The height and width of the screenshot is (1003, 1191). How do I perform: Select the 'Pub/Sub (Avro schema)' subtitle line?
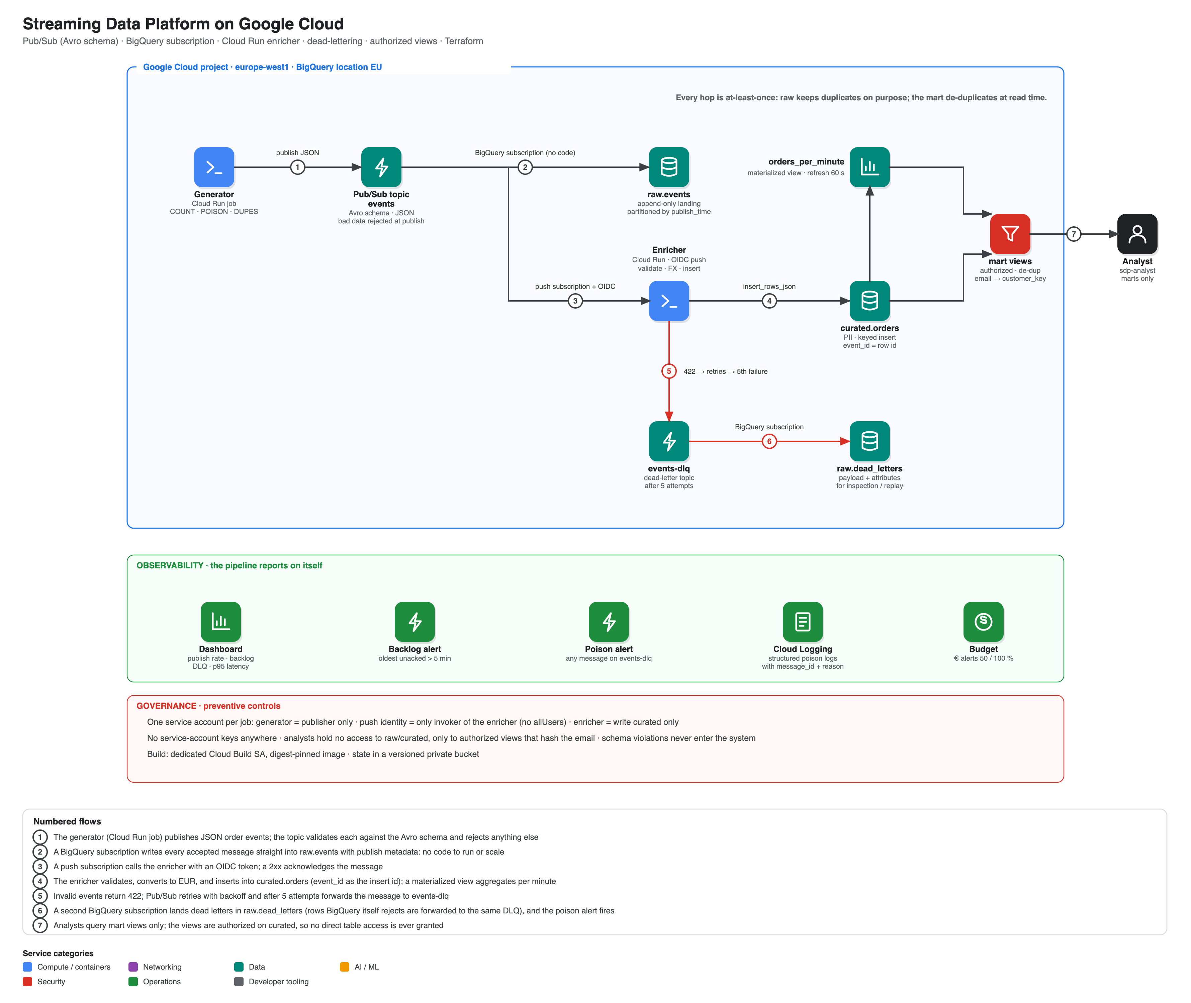click(x=253, y=41)
